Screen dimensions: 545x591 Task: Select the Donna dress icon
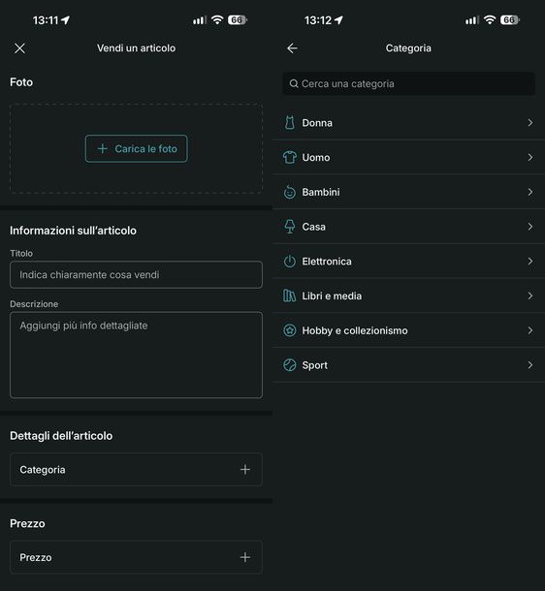290,123
